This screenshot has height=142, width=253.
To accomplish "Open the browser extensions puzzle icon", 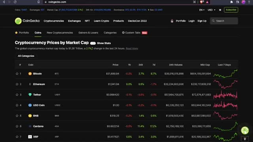I will point(232,2).
